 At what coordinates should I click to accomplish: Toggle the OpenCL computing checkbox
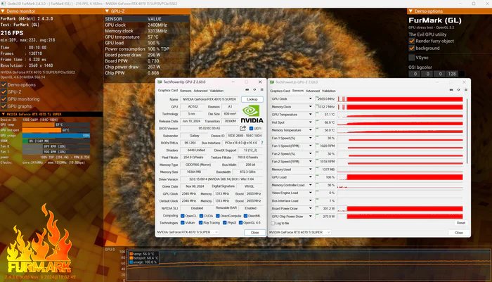pyautogui.click(x=182, y=216)
